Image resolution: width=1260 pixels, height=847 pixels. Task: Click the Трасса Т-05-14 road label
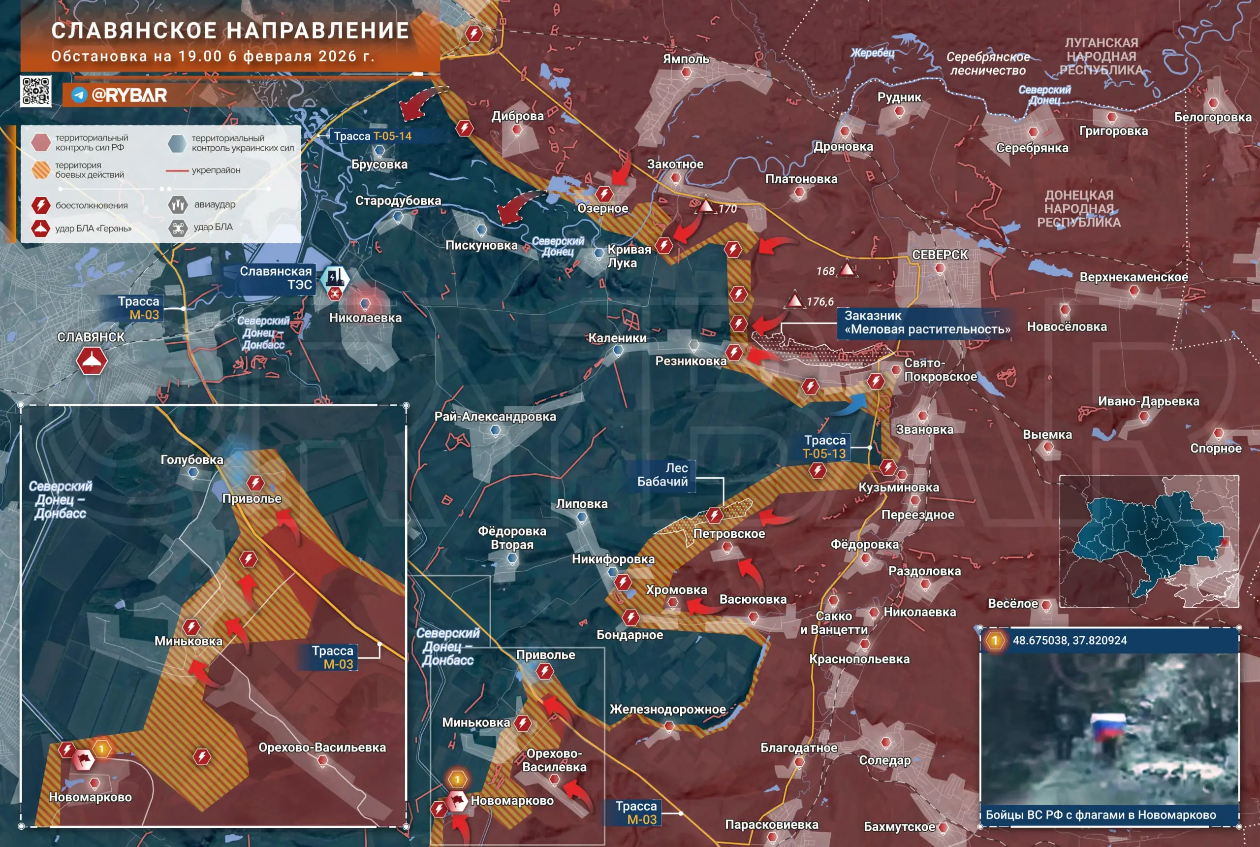pyautogui.click(x=373, y=136)
